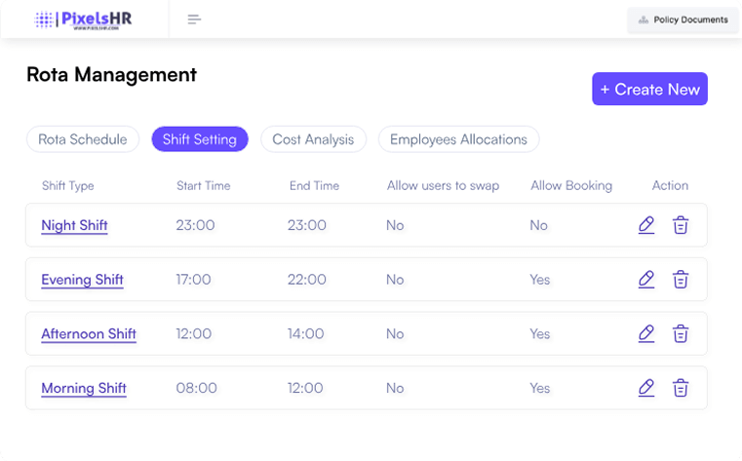Click the PixelsHR logo
This screenshot has width=742, height=461.
tap(83, 19)
